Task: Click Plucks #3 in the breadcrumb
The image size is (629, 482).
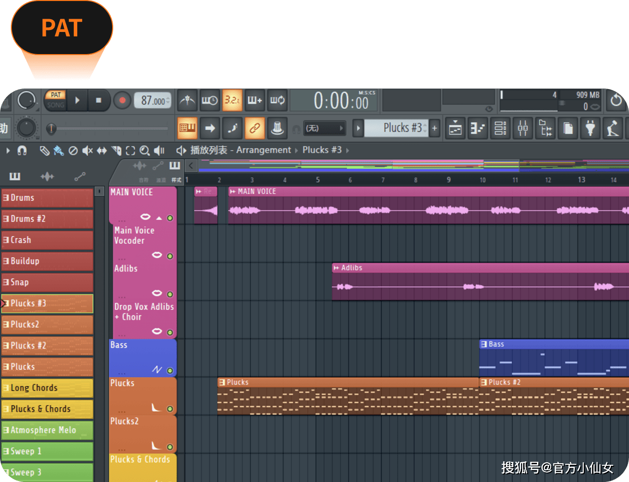Action: (x=322, y=150)
